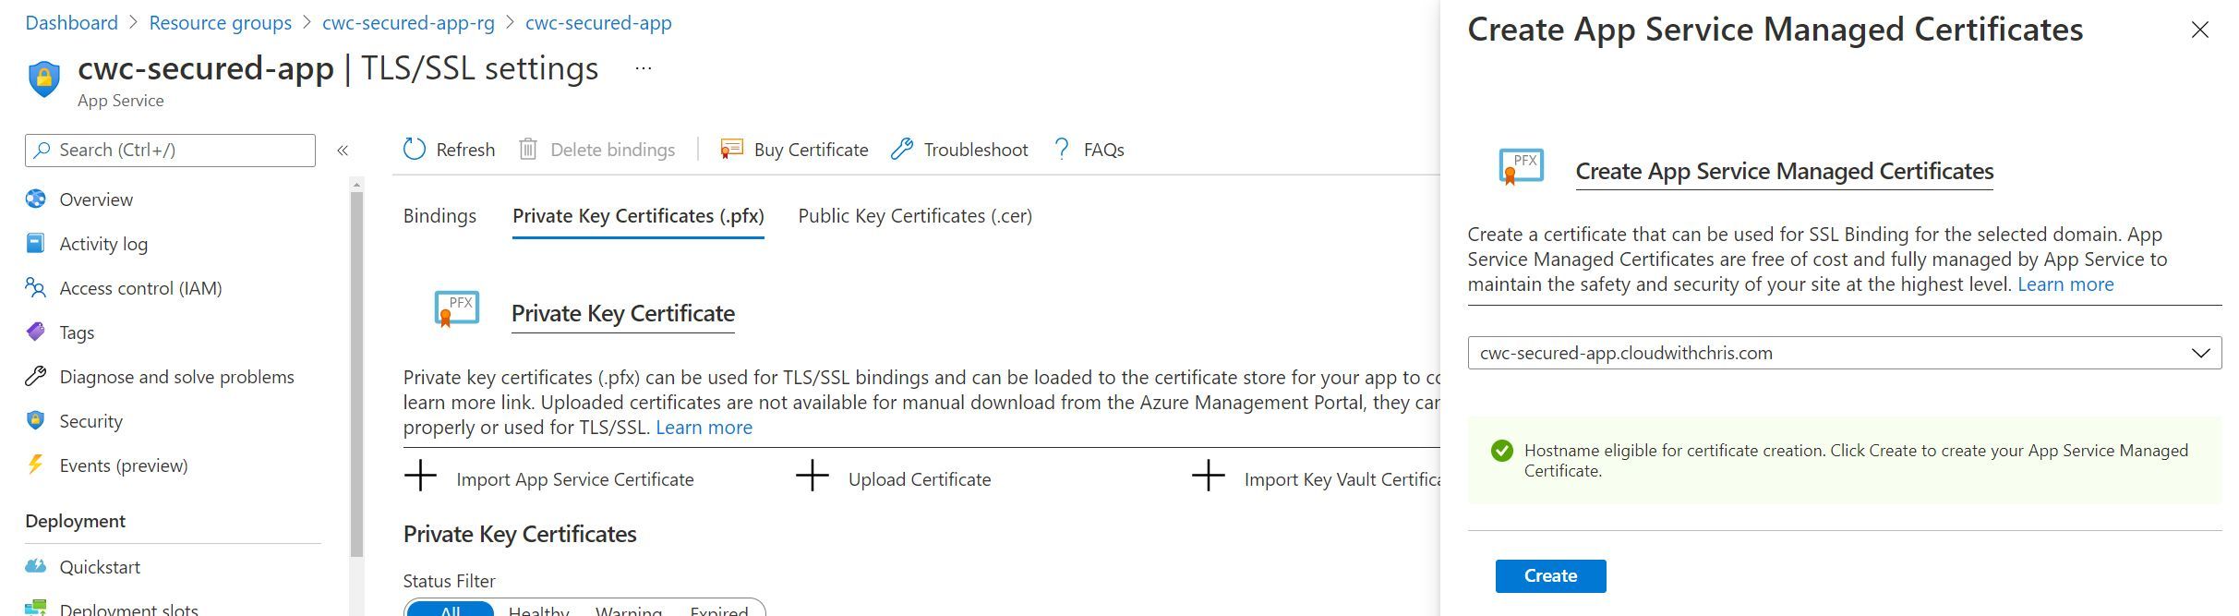Switch to the Bindings tab

coord(439,215)
